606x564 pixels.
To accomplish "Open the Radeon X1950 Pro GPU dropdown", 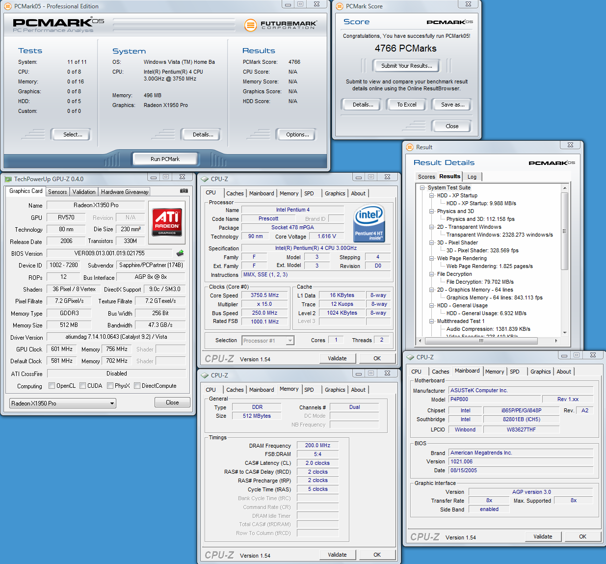I will pos(63,403).
